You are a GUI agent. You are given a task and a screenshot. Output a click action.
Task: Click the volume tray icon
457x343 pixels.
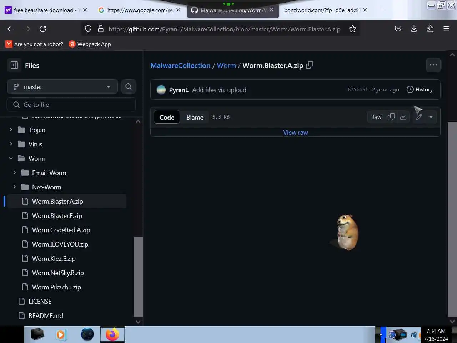pyautogui.click(x=414, y=335)
